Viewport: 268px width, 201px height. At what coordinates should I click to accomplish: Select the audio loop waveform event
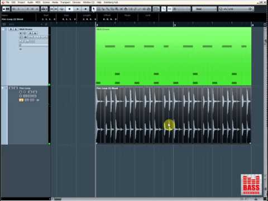[x=173, y=115]
